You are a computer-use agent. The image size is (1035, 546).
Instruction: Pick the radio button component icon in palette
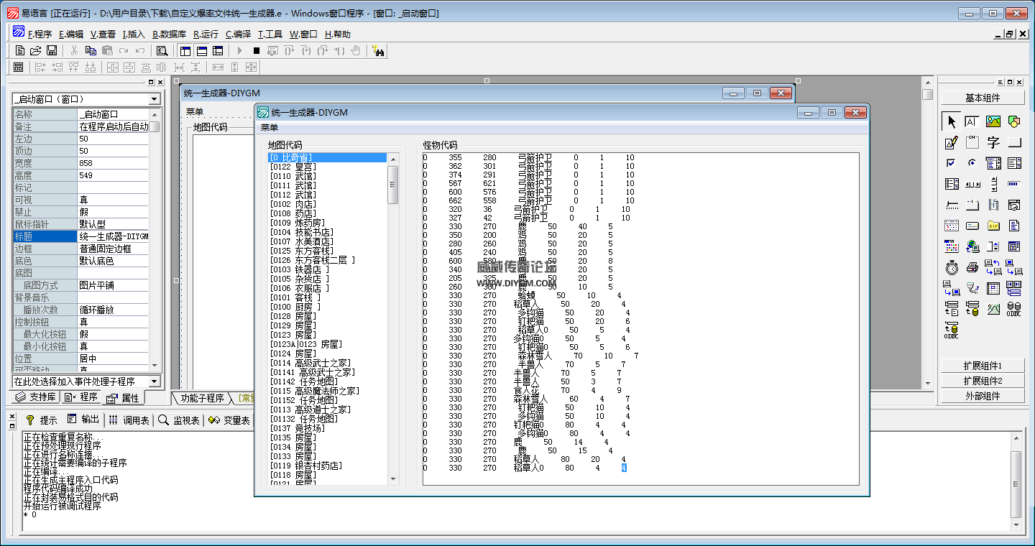(x=972, y=163)
